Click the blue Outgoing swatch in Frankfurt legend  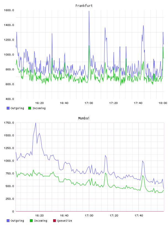pyautogui.click(x=8, y=108)
